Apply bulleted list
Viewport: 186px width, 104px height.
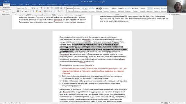coord(45,8)
